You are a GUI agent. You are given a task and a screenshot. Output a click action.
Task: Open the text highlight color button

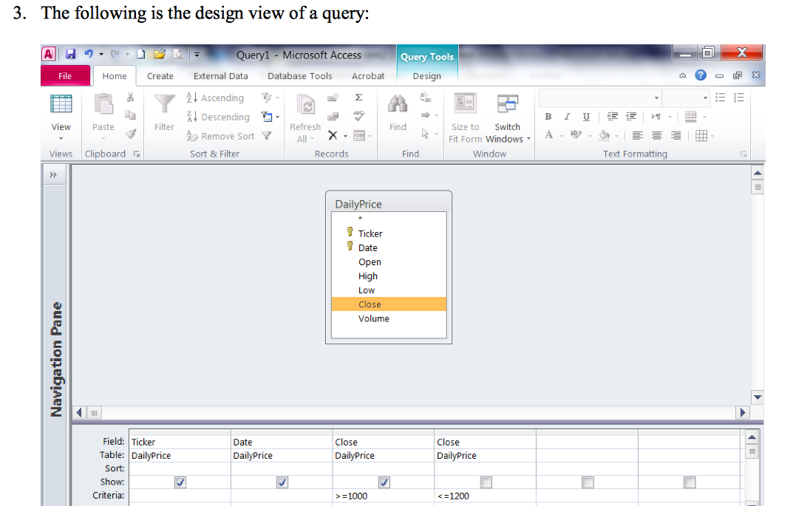tap(576, 134)
